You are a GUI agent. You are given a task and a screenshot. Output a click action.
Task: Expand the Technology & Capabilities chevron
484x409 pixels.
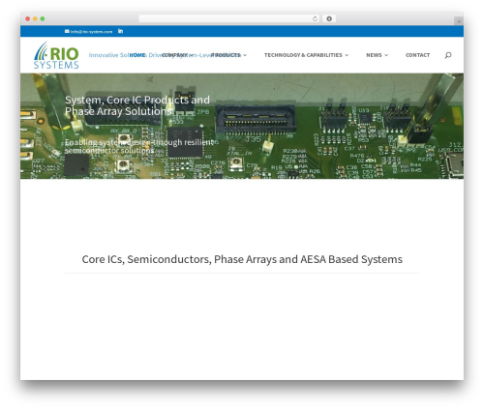point(347,55)
